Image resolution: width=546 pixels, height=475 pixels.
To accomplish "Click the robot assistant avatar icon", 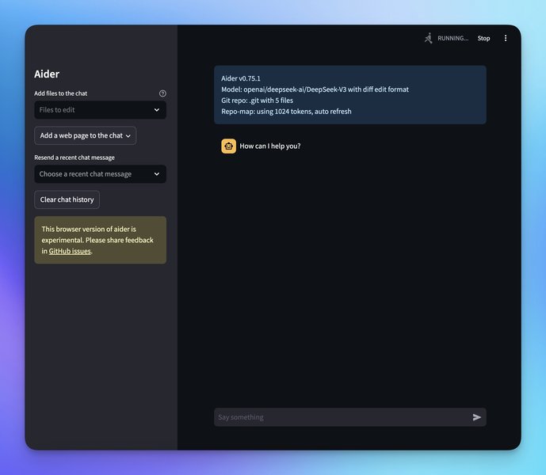I will 228,146.
